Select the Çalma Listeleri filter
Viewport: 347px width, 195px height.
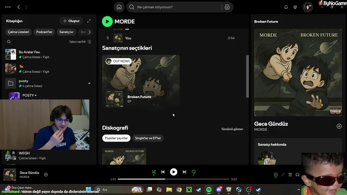(18, 32)
